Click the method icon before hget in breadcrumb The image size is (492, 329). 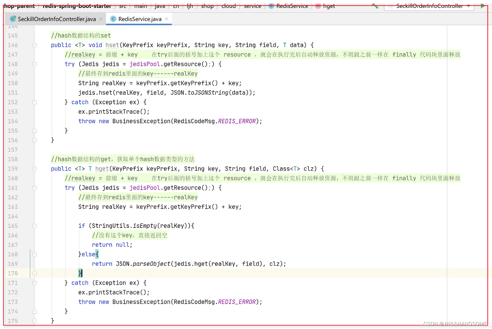tap(318, 6)
